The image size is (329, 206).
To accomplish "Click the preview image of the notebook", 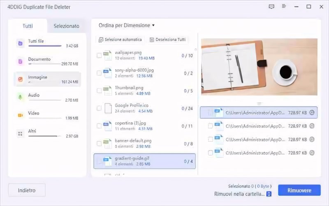I will coord(259,67).
